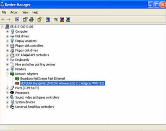
Task: Click the Sound, video and game controllers icon
Action: [x=12, y=97]
